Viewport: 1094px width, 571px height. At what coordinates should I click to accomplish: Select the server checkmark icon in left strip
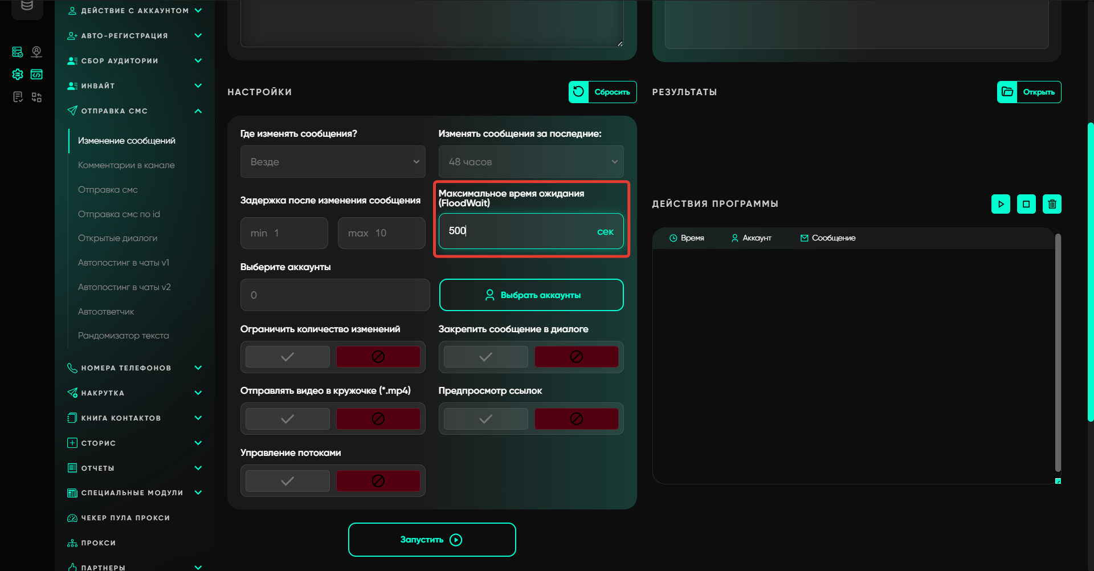[18, 52]
